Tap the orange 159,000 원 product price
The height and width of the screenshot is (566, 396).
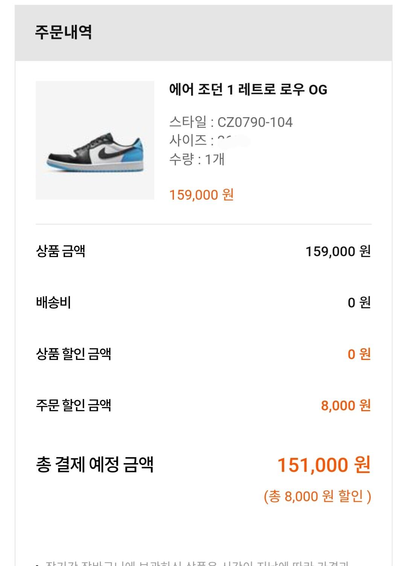[x=201, y=195]
